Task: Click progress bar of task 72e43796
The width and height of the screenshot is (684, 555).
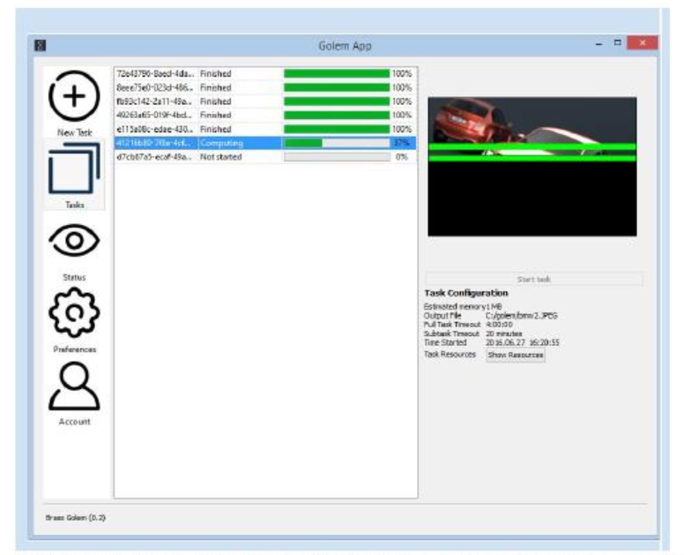Action: point(337,74)
